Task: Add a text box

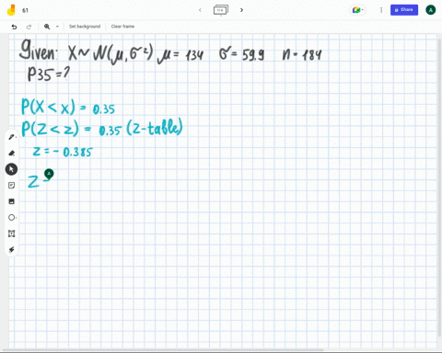Action: [x=12, y=233]
